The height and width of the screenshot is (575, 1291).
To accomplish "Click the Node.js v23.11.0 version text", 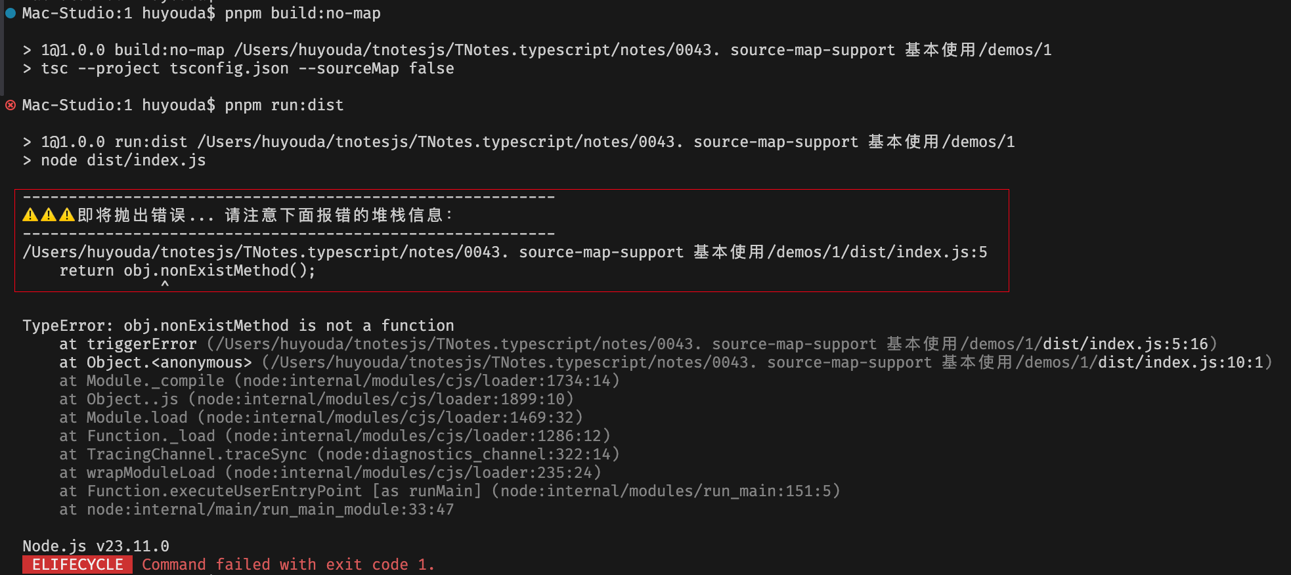I will point(96,546).
